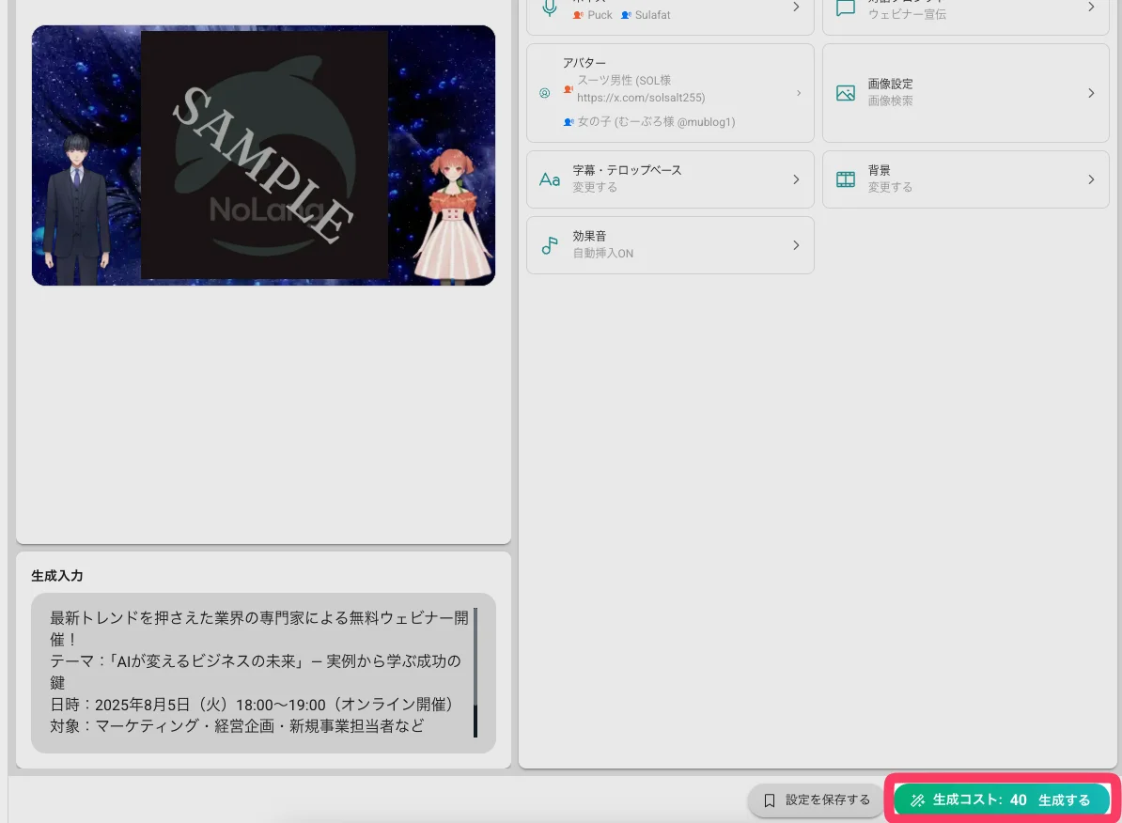Click the blue speaker icon beside 女の子
1122x823 pixels.
[569, 122]
